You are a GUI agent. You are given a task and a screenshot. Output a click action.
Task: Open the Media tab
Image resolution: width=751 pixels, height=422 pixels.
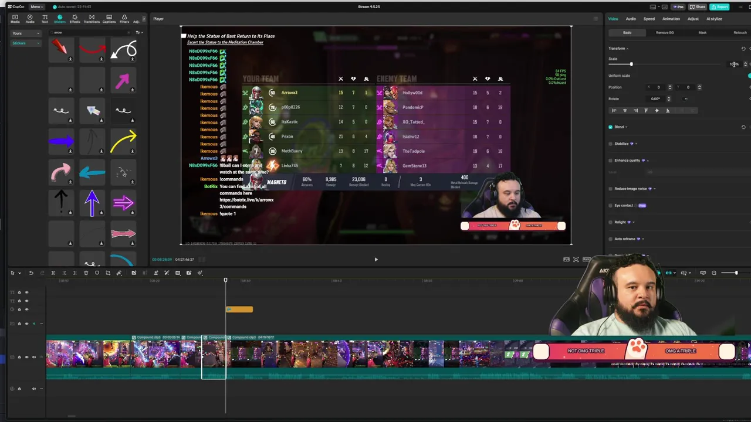click(x=15, y=19)
